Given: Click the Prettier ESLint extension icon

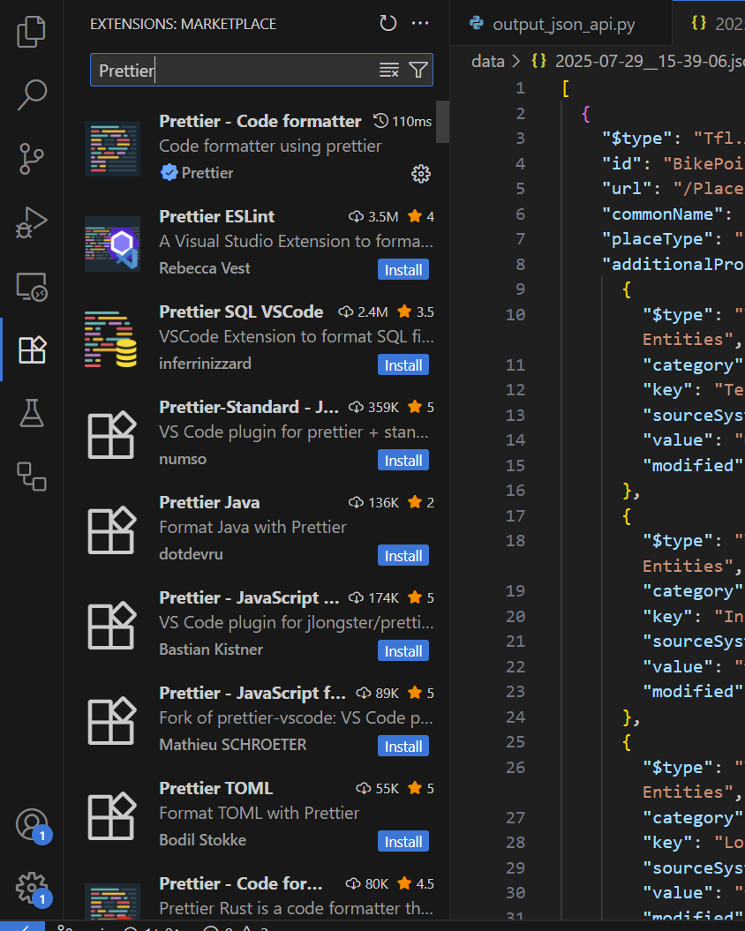Looking at the screenshot, I should point(112,244).
